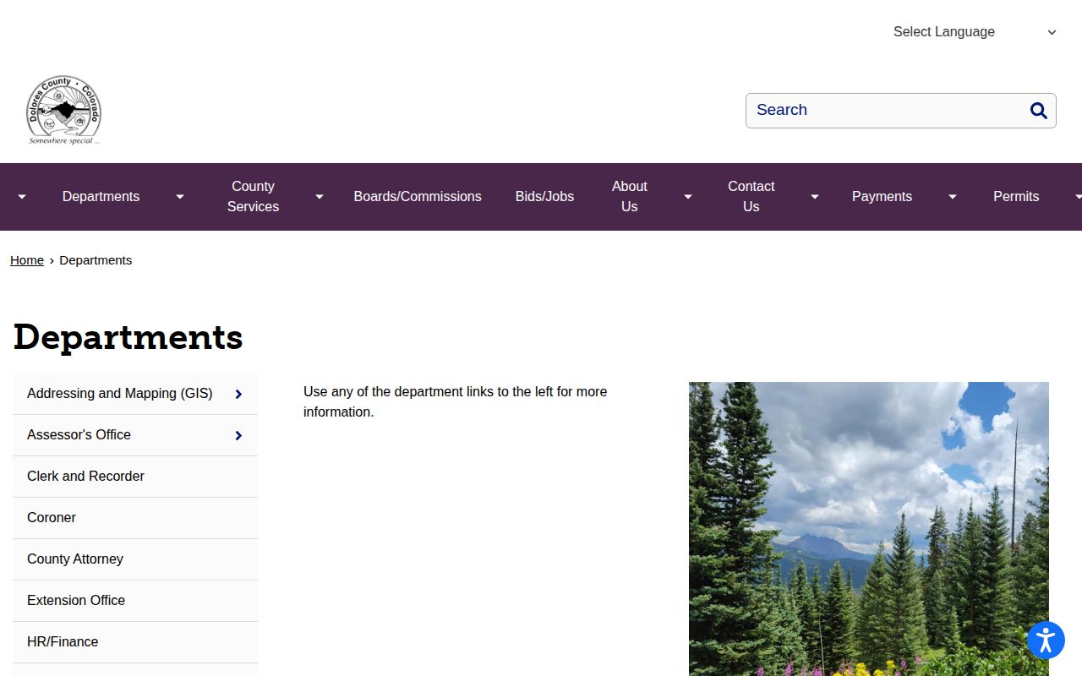Expand the County Services menu arrow
Viewport: 1082px width, 676px height.
[x=320, y=197]
